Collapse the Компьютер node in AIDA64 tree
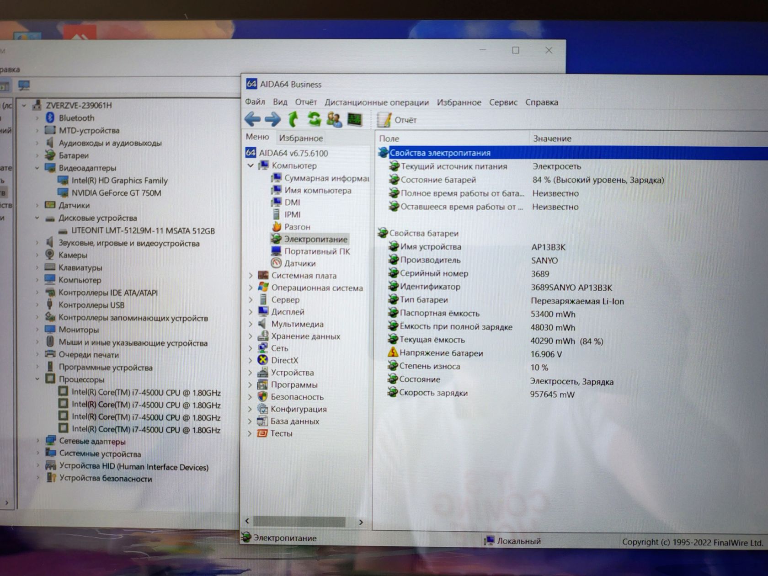 click(251, 165)
